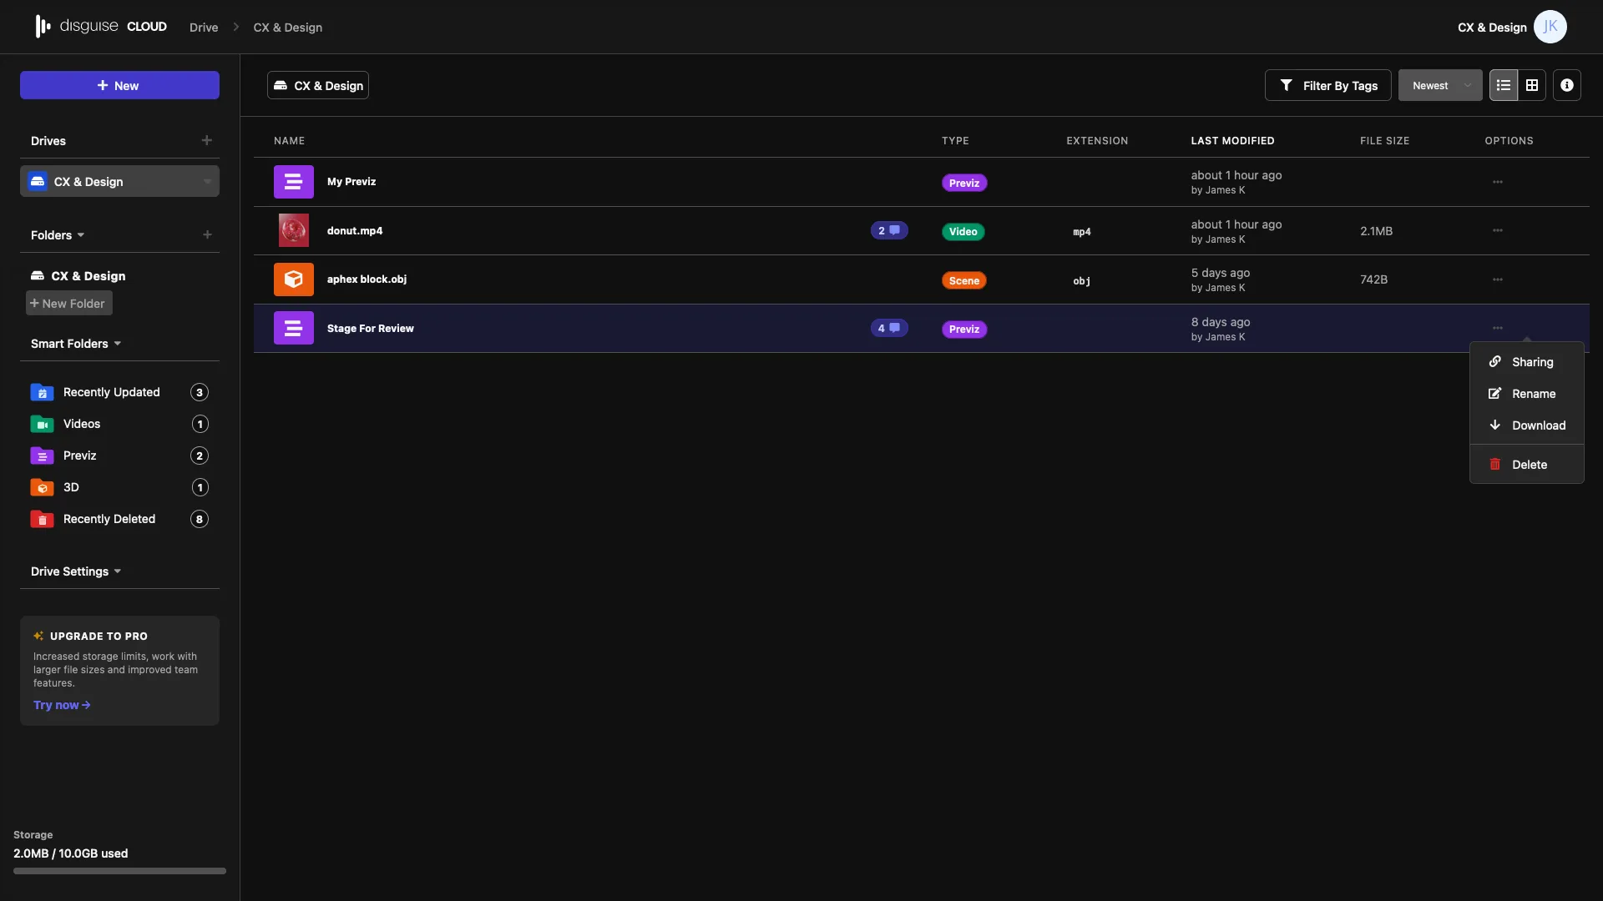Open the file info panel
This screenshot has height=901, width=1603.
(x=1568, y=84)
